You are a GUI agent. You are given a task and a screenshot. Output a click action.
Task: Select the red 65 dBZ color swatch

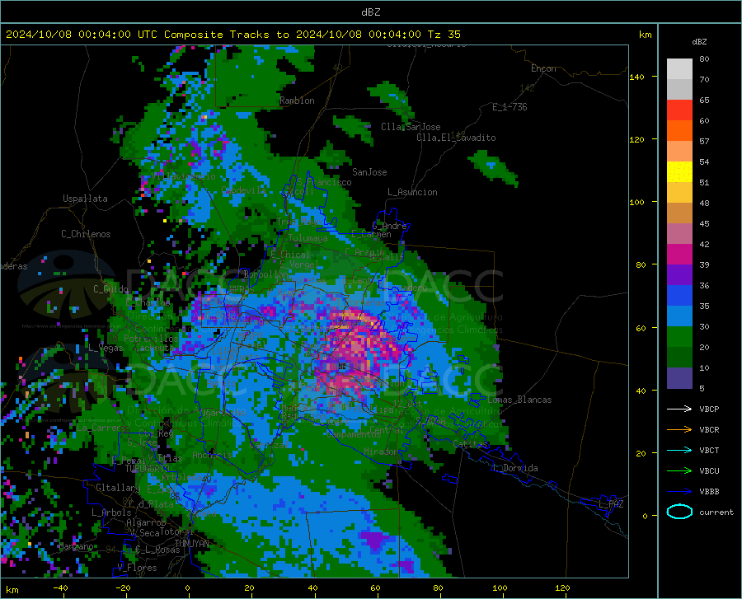coord(679,110)
